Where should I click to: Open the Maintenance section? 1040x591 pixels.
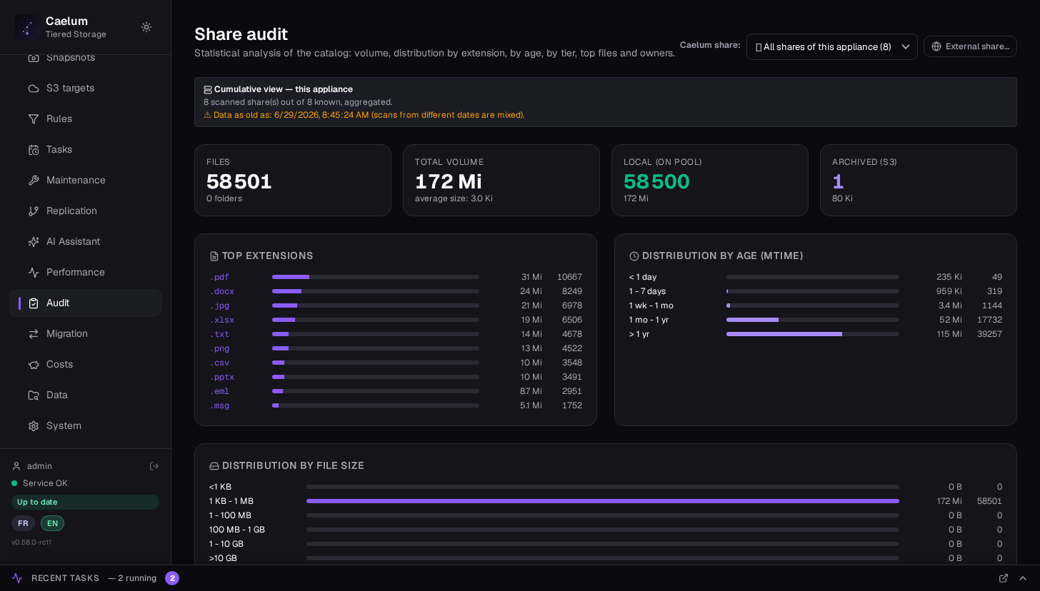pyautogui.click(x=86, y=180)
